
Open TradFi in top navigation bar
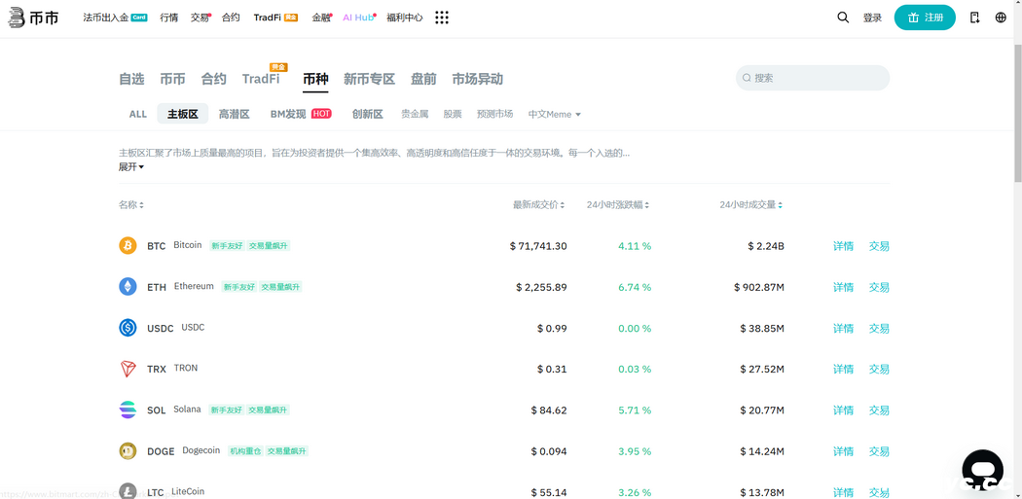click(275, 18)
